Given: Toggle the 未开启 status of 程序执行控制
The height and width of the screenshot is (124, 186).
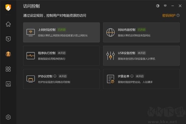Looking at the screenshot, I should 62,53.
